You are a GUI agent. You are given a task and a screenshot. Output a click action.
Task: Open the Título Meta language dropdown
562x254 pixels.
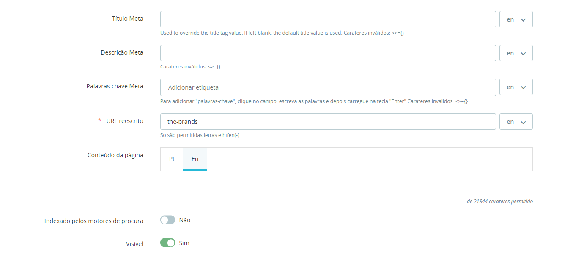516,19
